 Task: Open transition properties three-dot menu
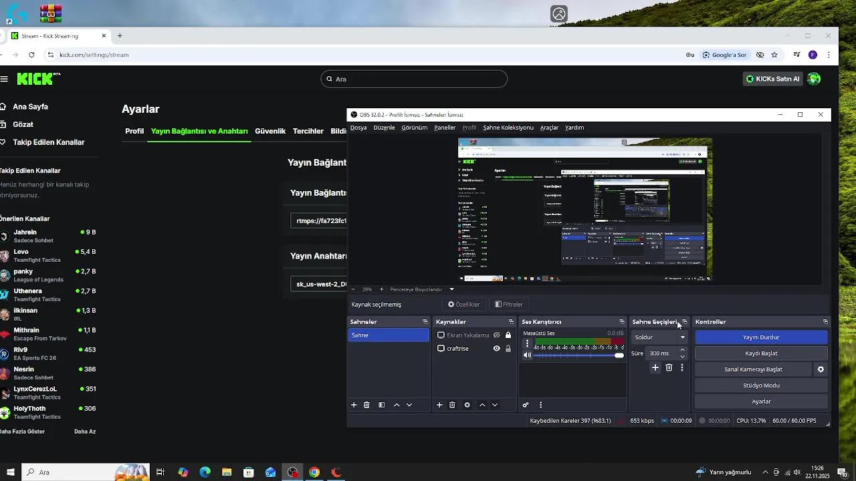pos(682,367)
